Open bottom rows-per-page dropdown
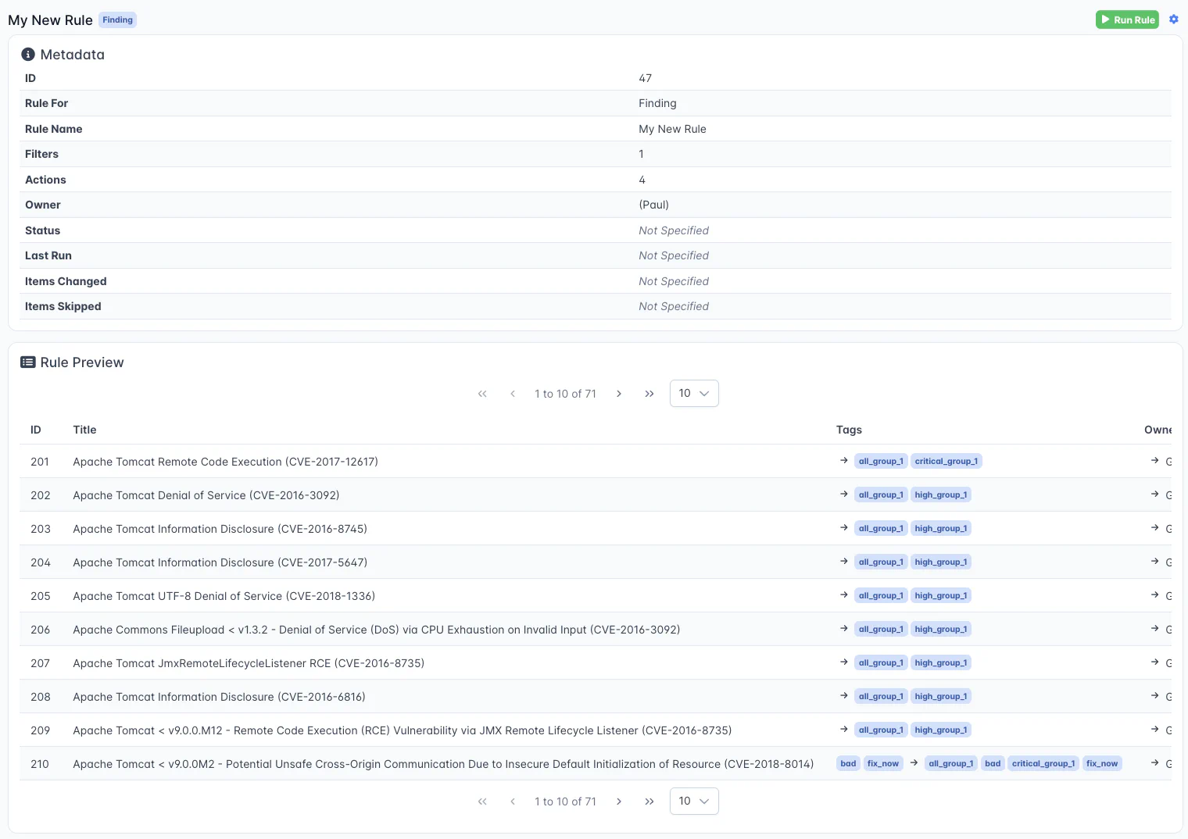Screen dimensions: 1188x839 (x=693, y=802)
